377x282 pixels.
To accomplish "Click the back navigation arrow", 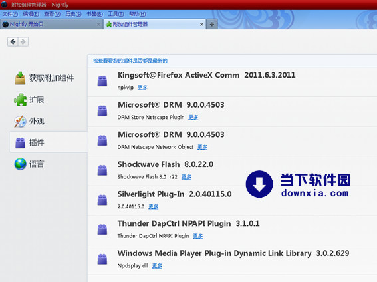I will point(13,42).
